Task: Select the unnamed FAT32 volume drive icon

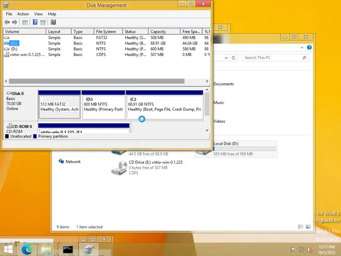Action: (7, 37)
